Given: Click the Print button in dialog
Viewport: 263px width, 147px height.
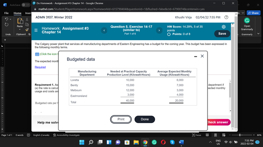Looking at the screenshot, I should pos(121,119).
